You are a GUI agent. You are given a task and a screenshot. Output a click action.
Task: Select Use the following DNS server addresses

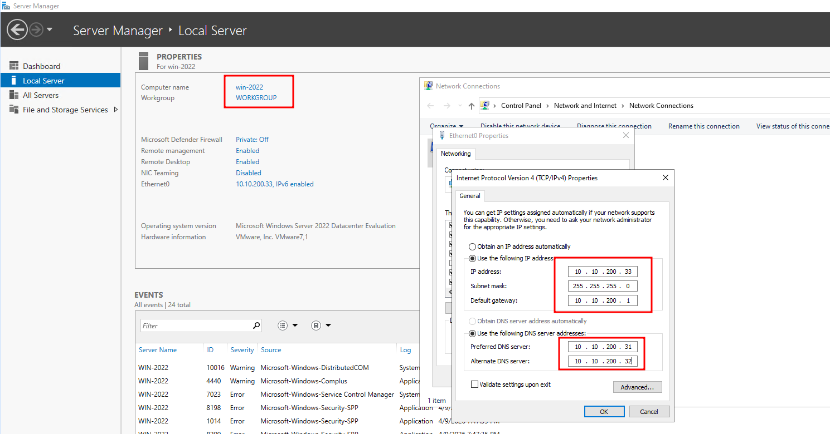473,333
